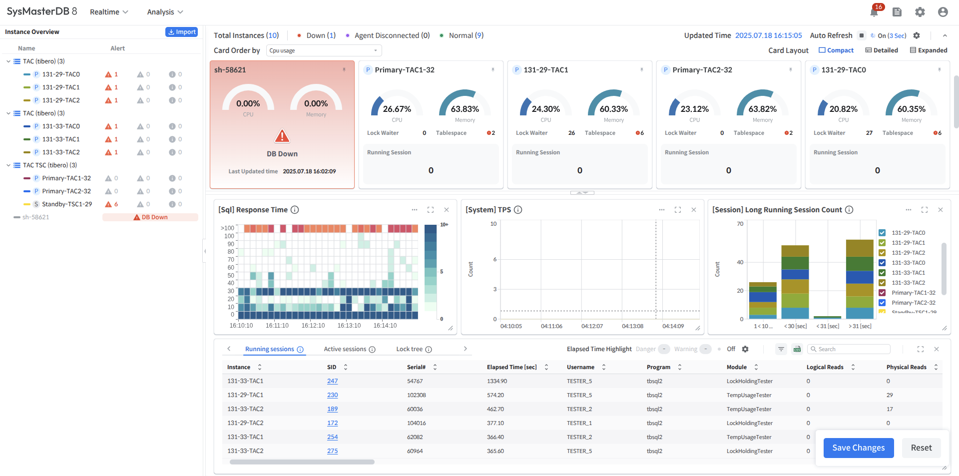Open the Card Order by dropdown
The height and width of the screenshot is (476, 959).
[324, 50]
